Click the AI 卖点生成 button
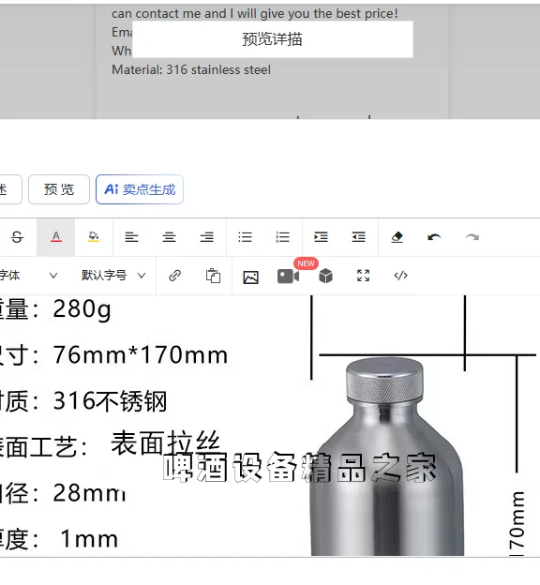The width and height of the screenshot is (540, 585). (140, 189)
